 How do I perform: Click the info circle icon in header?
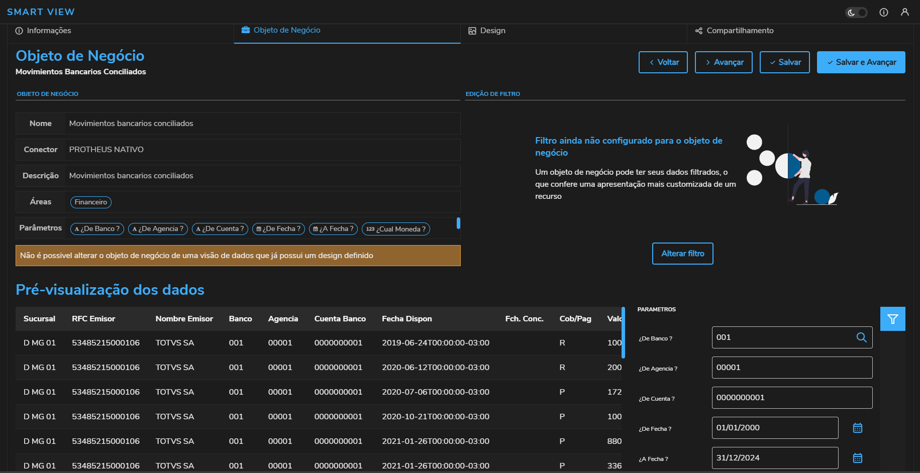(x=883, y=13)
